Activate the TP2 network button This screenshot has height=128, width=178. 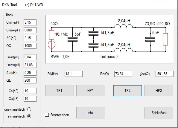[x=128, y=91]
